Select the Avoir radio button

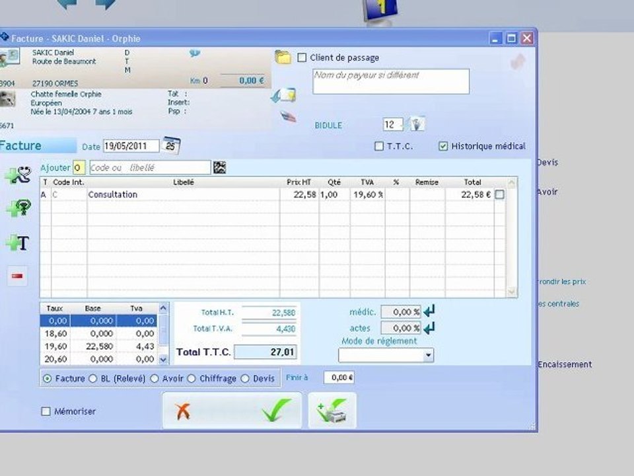coord(154,378)
